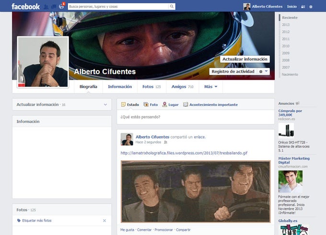Open the shared GIF image
Image resolution: width=326 pixels, height=235 pixels.
[196, 191]
